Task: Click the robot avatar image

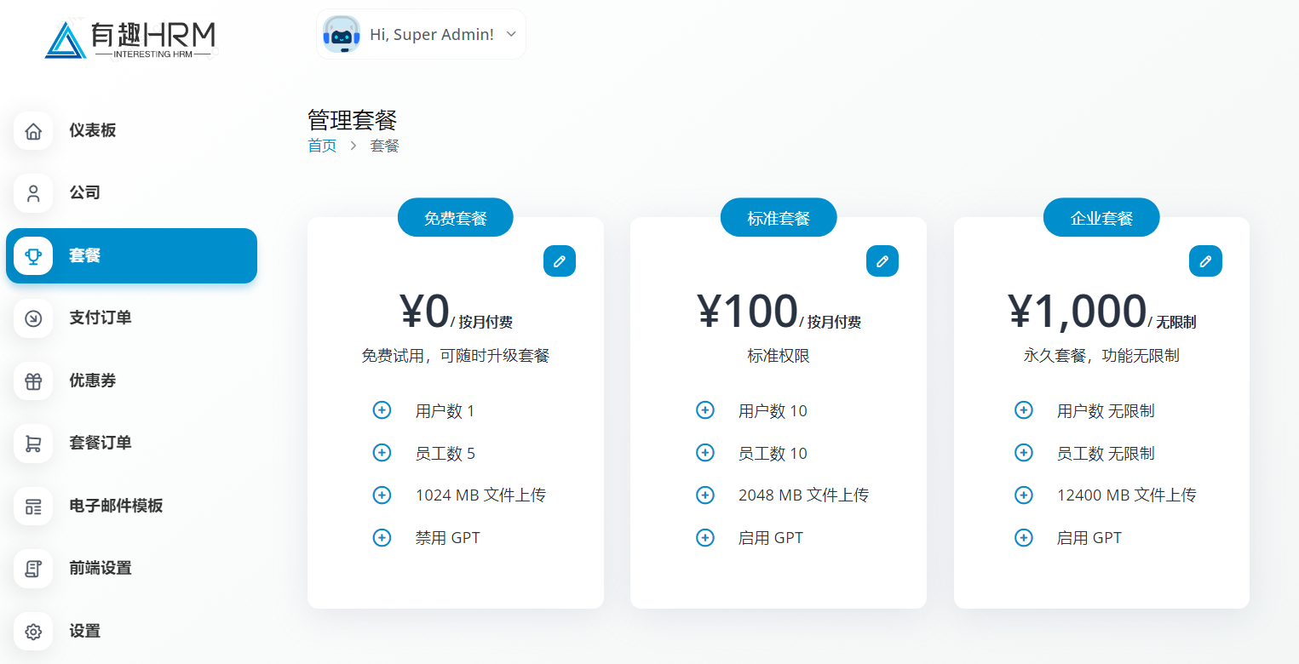Action: (342, 35)
